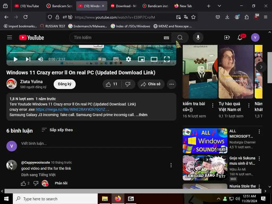Open the RUSSIAN TEST bookmark
The image size is (272, 204).
click(53, 26)
